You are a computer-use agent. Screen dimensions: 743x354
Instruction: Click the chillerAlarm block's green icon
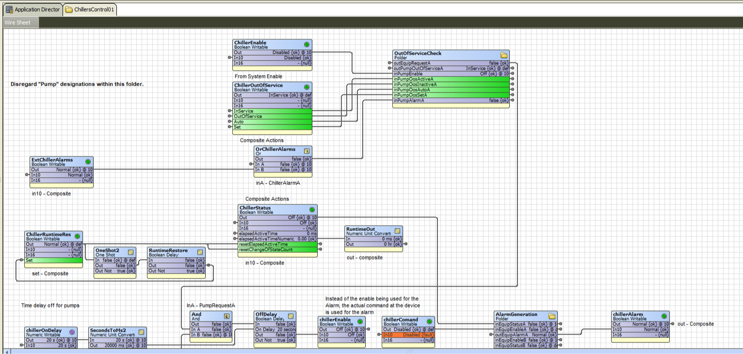(x=663, y=316)
